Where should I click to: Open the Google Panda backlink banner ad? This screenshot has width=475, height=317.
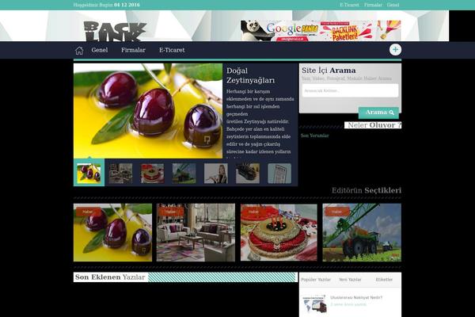(321, 31)
